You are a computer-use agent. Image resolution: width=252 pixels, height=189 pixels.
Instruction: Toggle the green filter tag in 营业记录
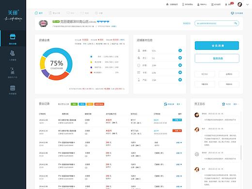coord(74,104)
